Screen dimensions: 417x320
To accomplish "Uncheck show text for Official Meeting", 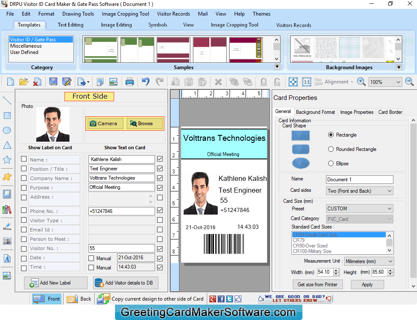I will tap(160, 188).
